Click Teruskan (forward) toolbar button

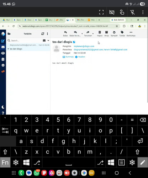point(88,34)
